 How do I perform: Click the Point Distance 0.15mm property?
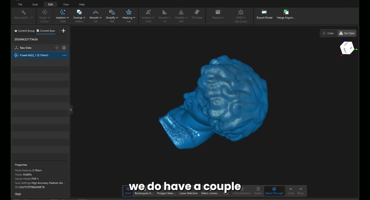[x=28, y=170]
